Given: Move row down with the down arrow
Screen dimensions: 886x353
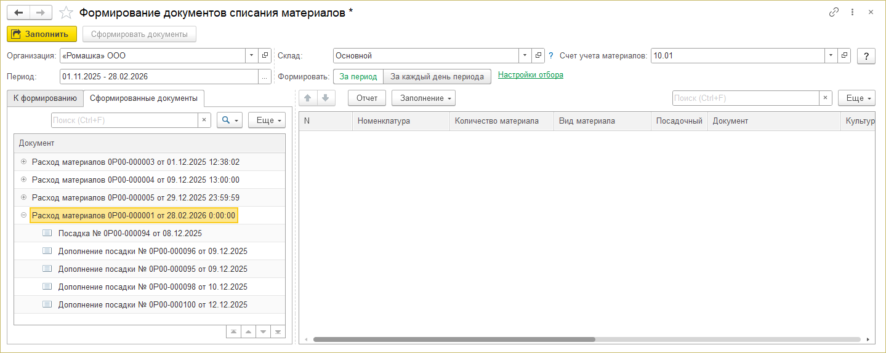Looking at the screenshot, I should [326, 98].
